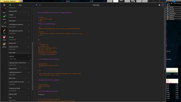The height and width of the screenshot is (102, 181).
Task: Search notes in the Tips list header
Action: (x=30, y=5)
